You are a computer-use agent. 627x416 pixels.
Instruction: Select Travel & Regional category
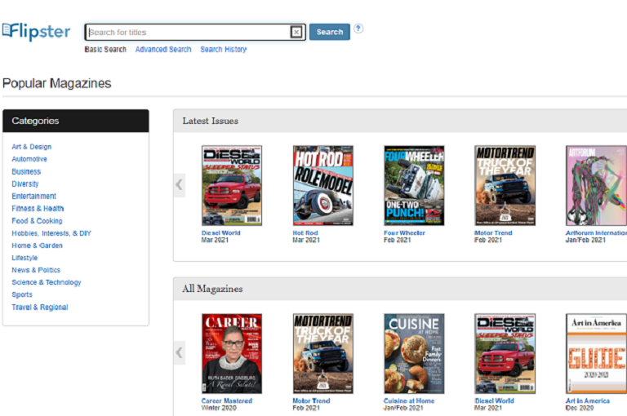39,307
